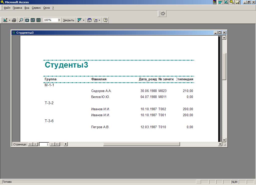Show two pages preview layout

pyautogui.click(x=33, y=20)
